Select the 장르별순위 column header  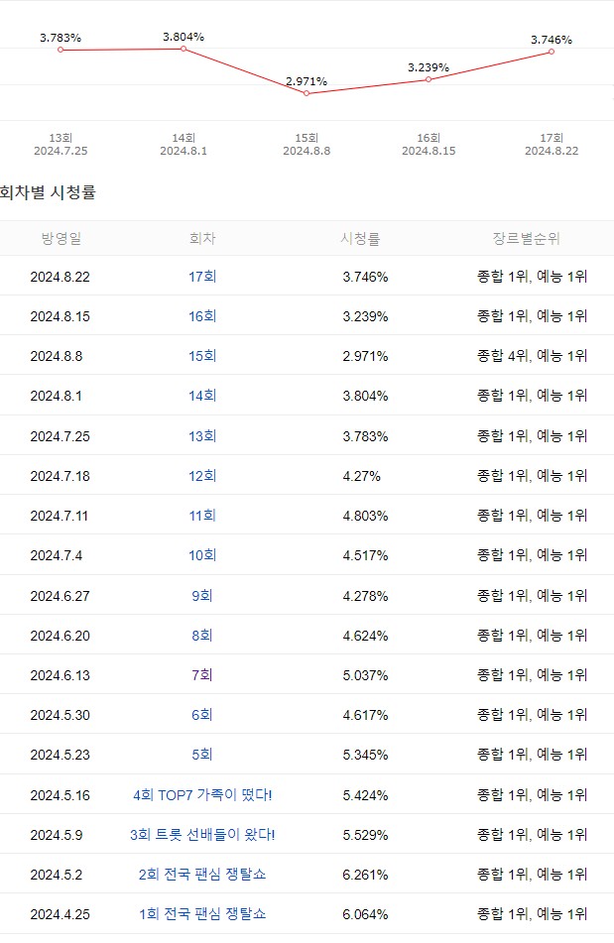tap(526, 239)
